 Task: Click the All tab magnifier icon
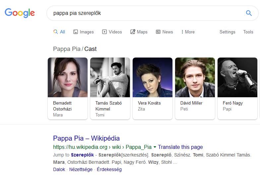(56, 32)
